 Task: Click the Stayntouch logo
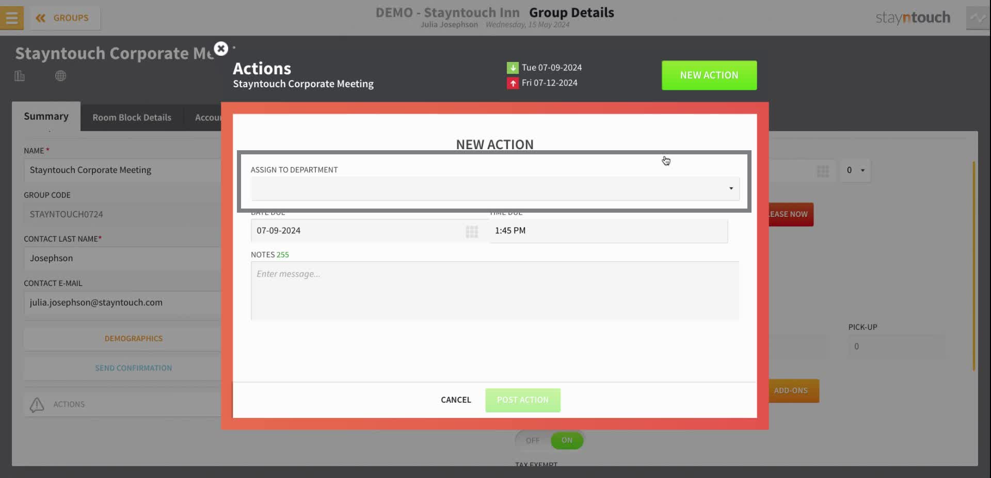pyautogui.click(x=913, y=18)
